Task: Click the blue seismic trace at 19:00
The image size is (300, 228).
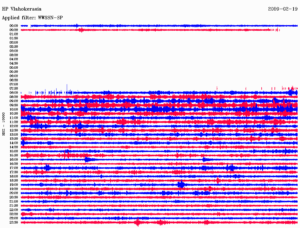Action: [x=159, y=185]
